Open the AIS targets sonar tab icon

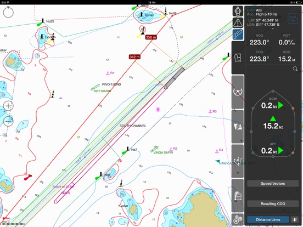pyautogui.click(x=238, y=127)
